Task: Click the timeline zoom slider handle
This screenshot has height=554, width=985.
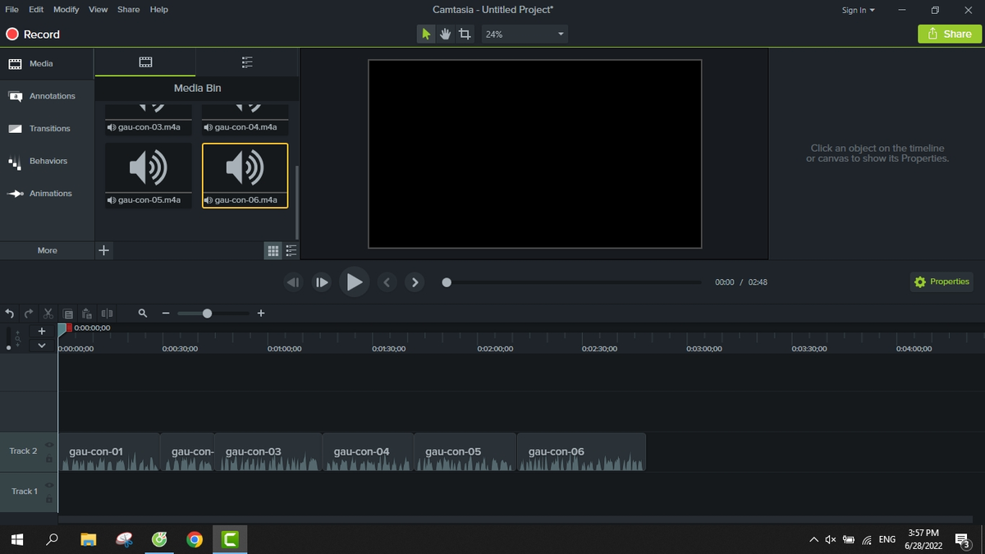Action: point(207,314)
